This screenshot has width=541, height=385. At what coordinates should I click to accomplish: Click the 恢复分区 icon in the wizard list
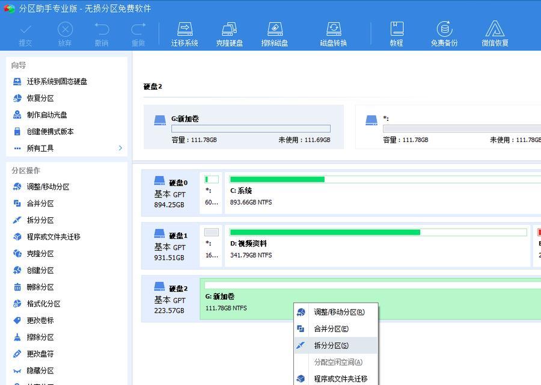[17, 98]
